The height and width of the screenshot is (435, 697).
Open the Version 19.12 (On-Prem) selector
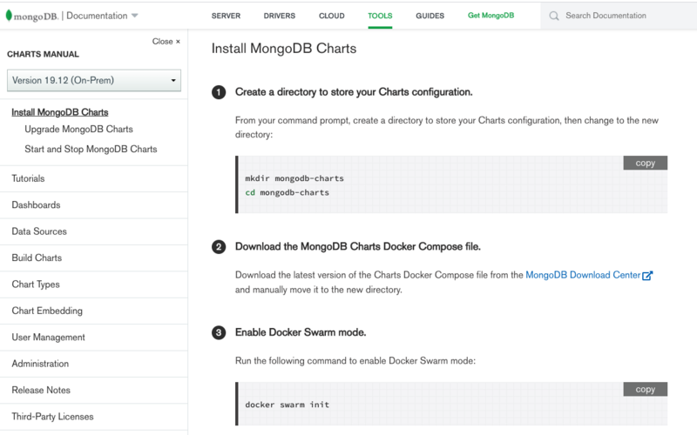click(x=94, y=80)
